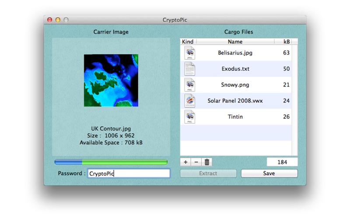Add a cargo file with plus button
This screenshot has height=219, width=350.
[185, 162]
